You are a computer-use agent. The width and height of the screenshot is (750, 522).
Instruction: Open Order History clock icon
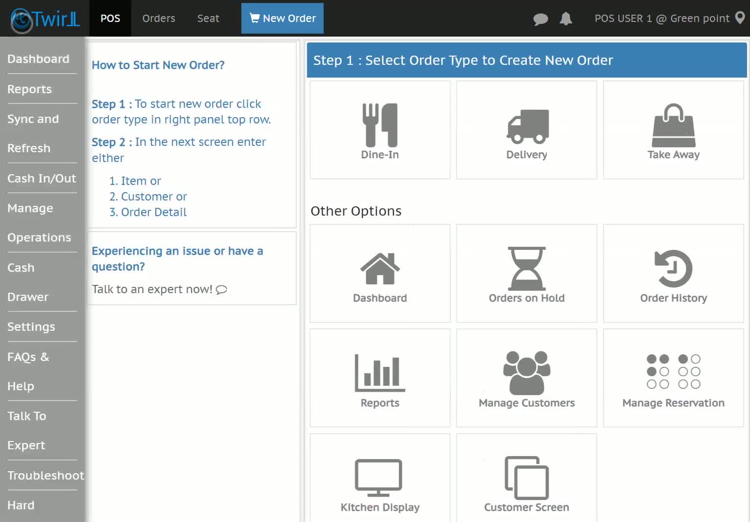(x=673, y=268)
